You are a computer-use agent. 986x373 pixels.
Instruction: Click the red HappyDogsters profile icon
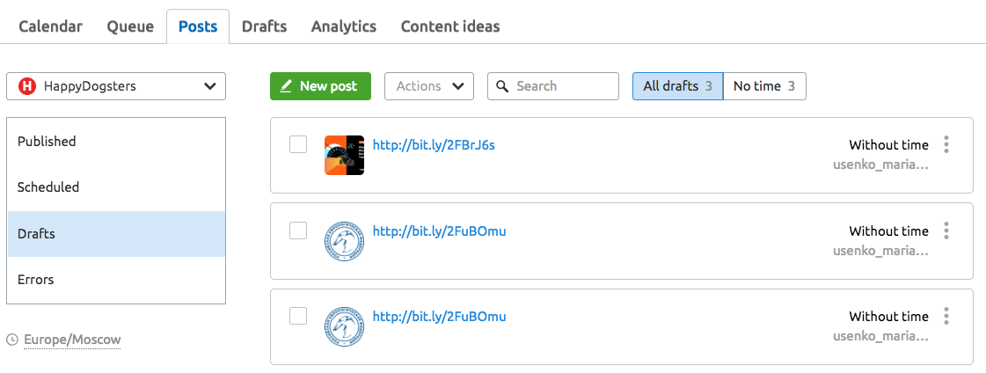click(26, 86)
